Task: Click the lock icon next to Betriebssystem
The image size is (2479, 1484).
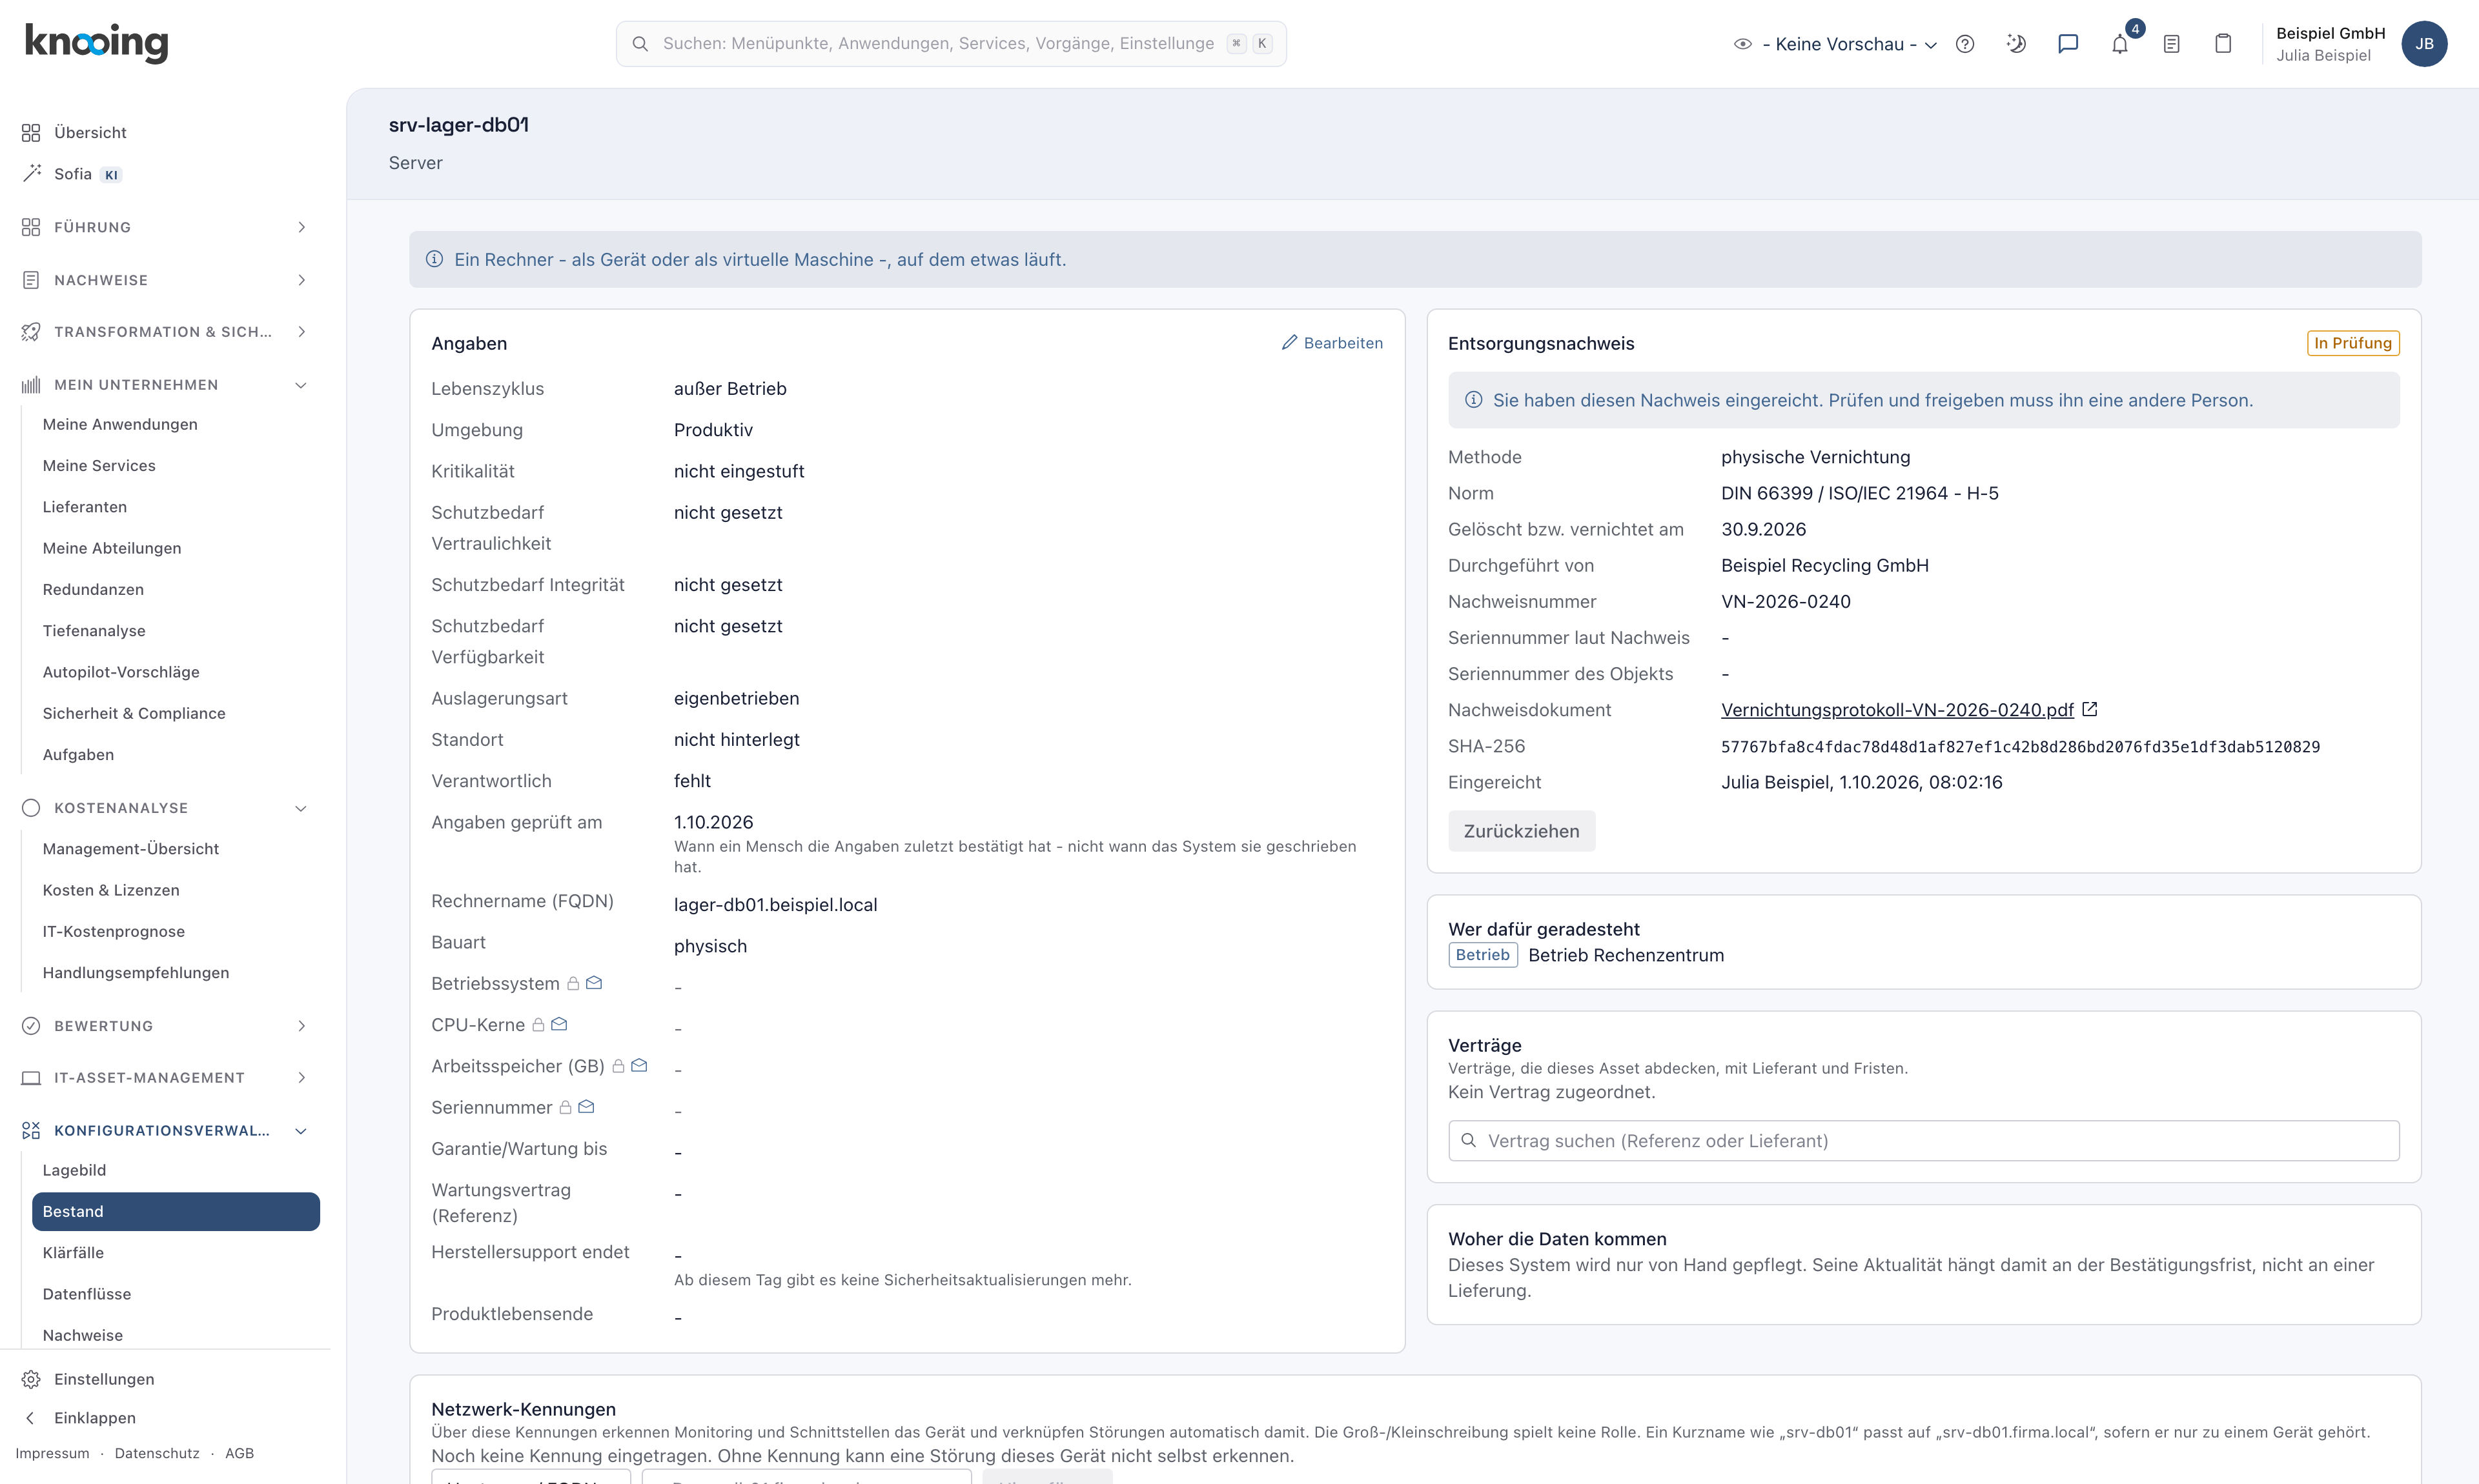Action: [x=573, y=984]
